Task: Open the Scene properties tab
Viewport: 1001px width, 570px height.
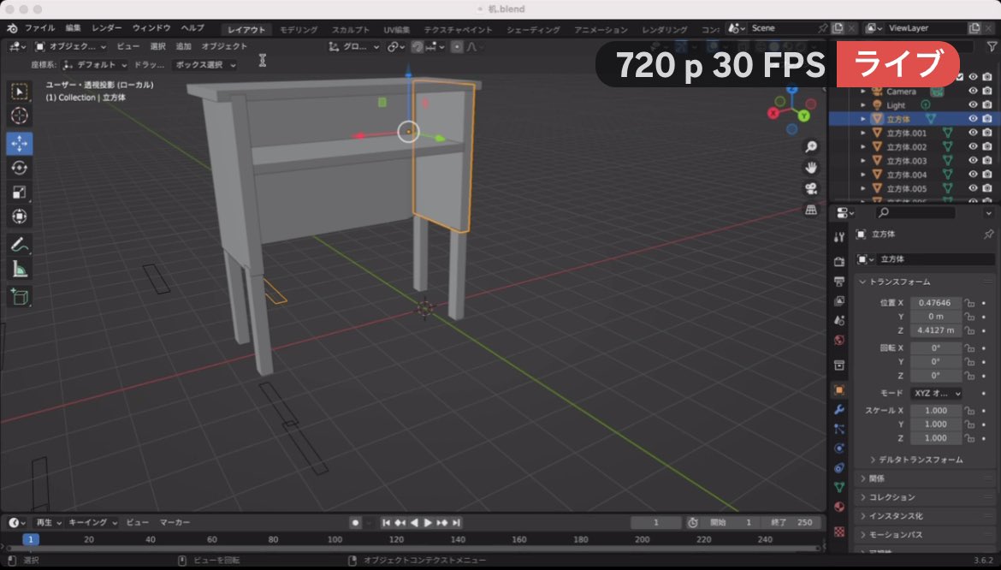Action: coord(838,320)
